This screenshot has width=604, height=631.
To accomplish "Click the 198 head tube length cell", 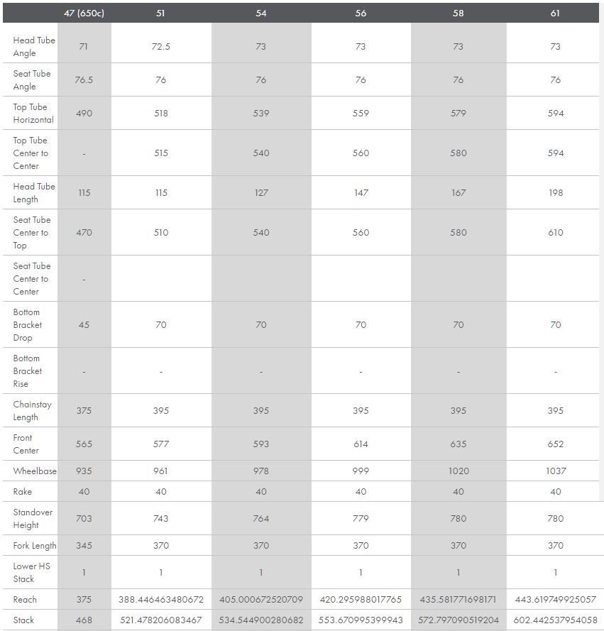I will coord(555,193).
